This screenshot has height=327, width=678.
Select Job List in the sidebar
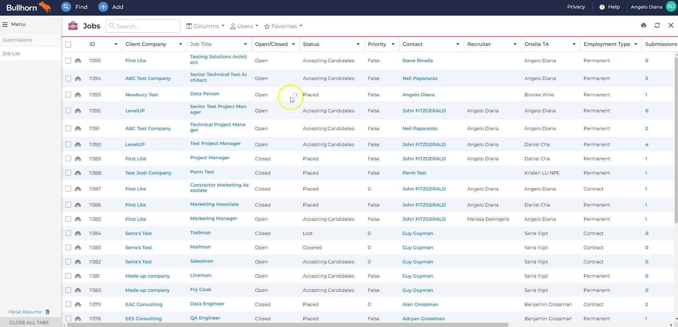pos(11,53)
